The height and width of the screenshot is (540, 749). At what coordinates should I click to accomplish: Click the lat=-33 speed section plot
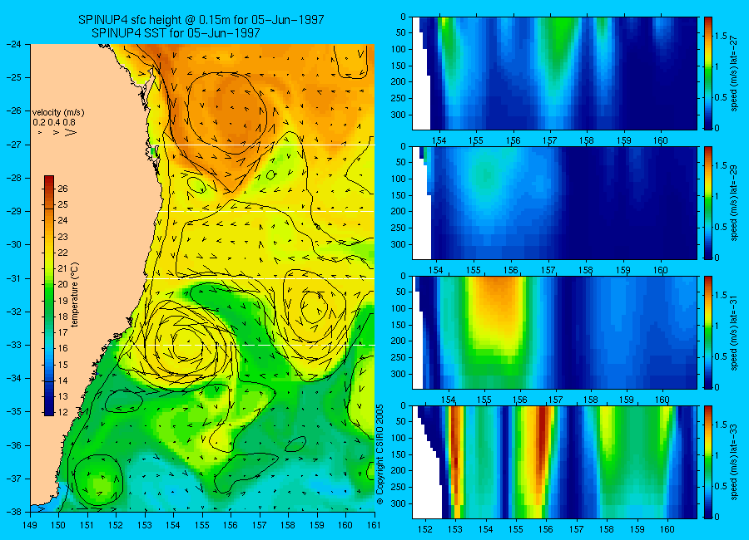(x=554, y=462)
